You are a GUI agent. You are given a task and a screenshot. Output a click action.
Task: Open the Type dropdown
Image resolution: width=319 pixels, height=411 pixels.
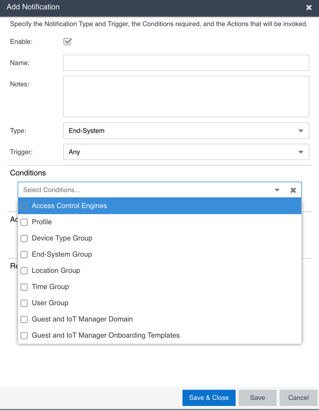(x=186, y=131)
